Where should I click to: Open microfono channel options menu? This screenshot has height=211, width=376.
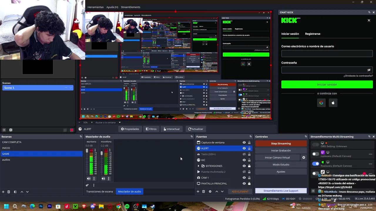109,178
